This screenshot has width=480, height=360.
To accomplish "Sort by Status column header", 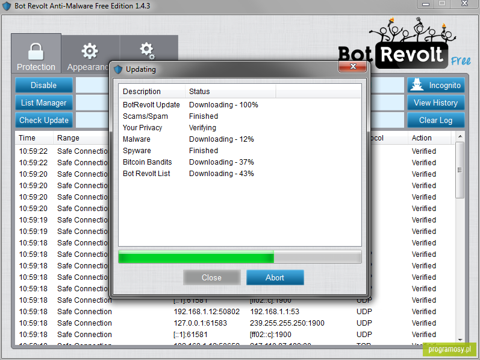I will click(230, 92).
